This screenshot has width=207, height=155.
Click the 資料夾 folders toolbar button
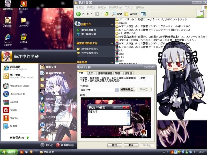(131, 14)
